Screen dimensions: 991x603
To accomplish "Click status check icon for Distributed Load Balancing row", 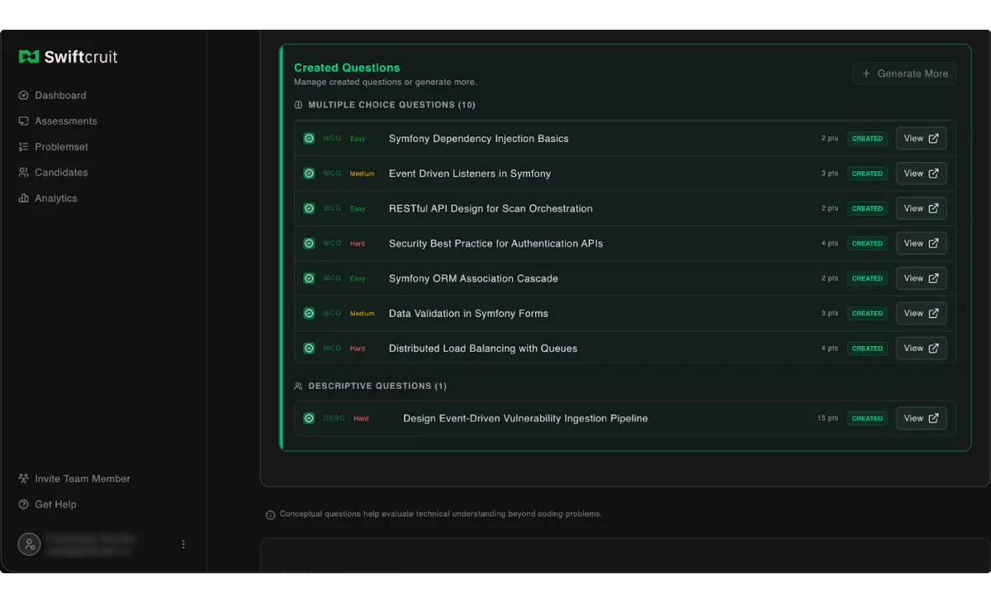I will tap(309, 349).
